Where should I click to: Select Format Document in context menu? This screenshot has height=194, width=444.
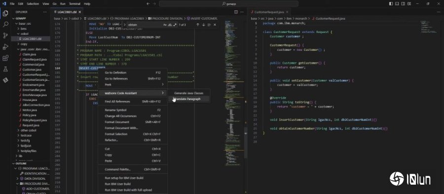(x=133, y=122)
